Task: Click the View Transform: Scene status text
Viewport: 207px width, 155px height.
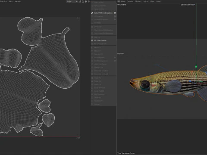Action: tap(126, 153)
